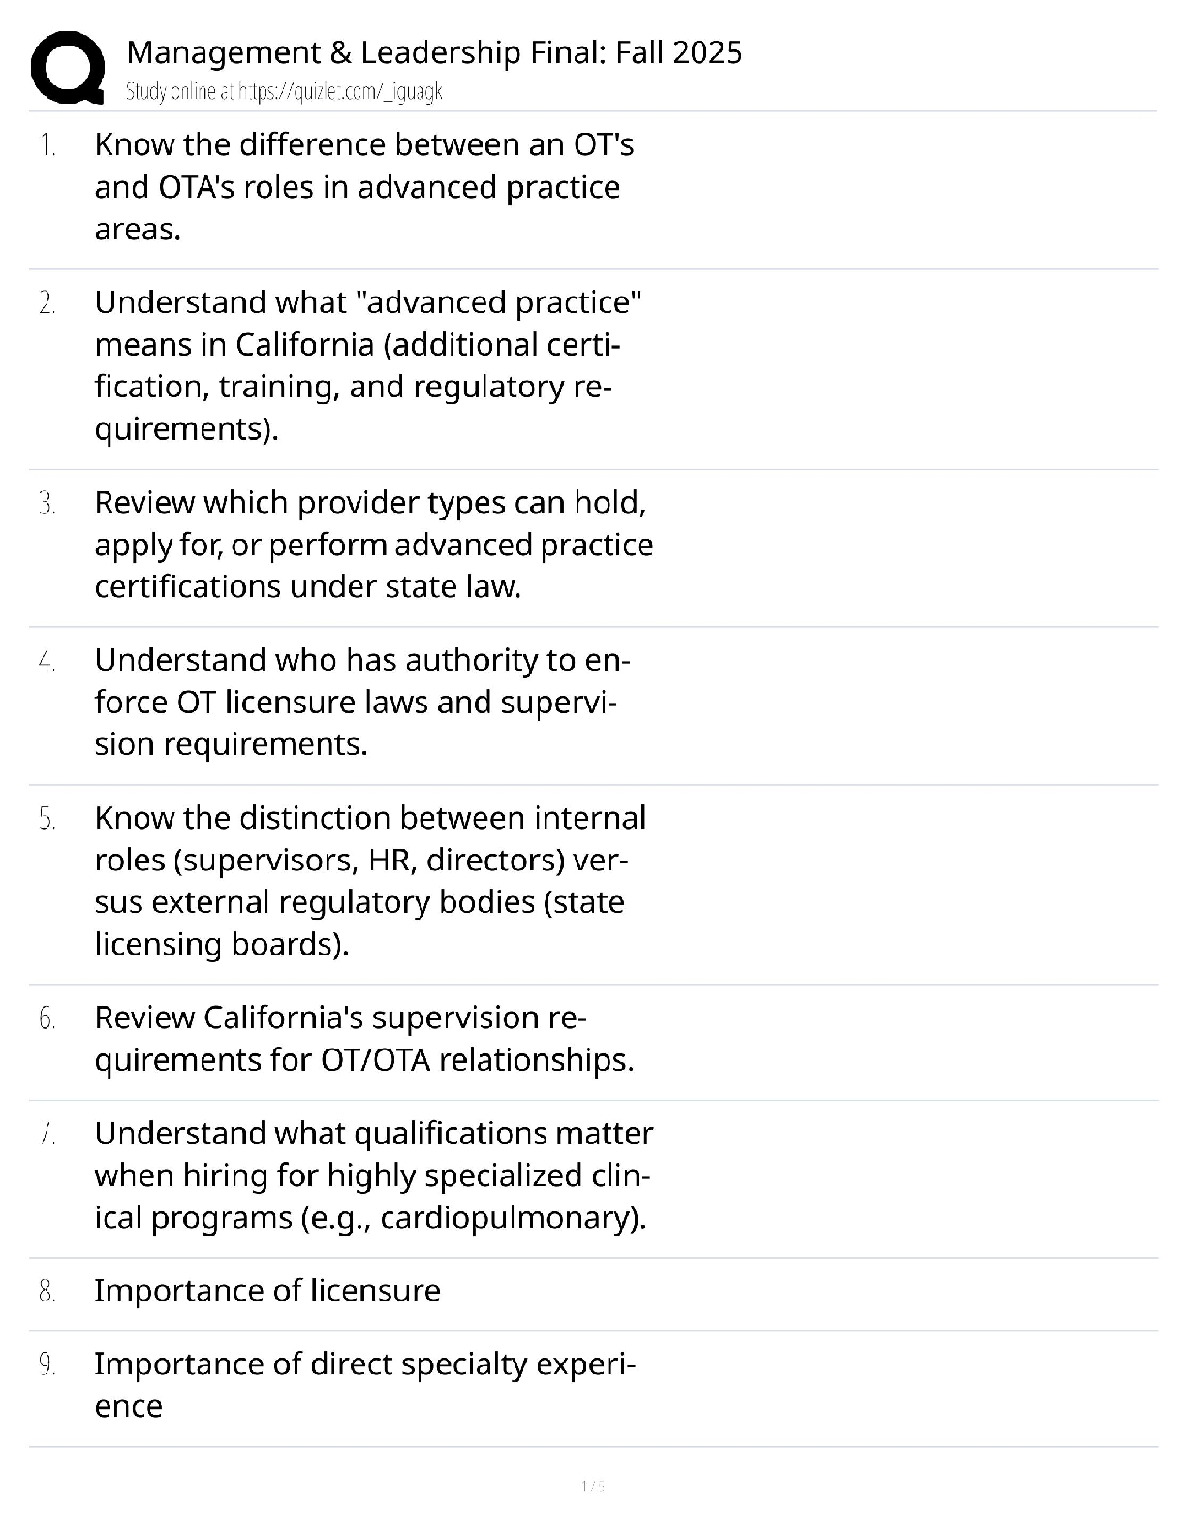Click the term about hiring qualifications
Screen dimensions: 1186x1535
point(373,1175)
